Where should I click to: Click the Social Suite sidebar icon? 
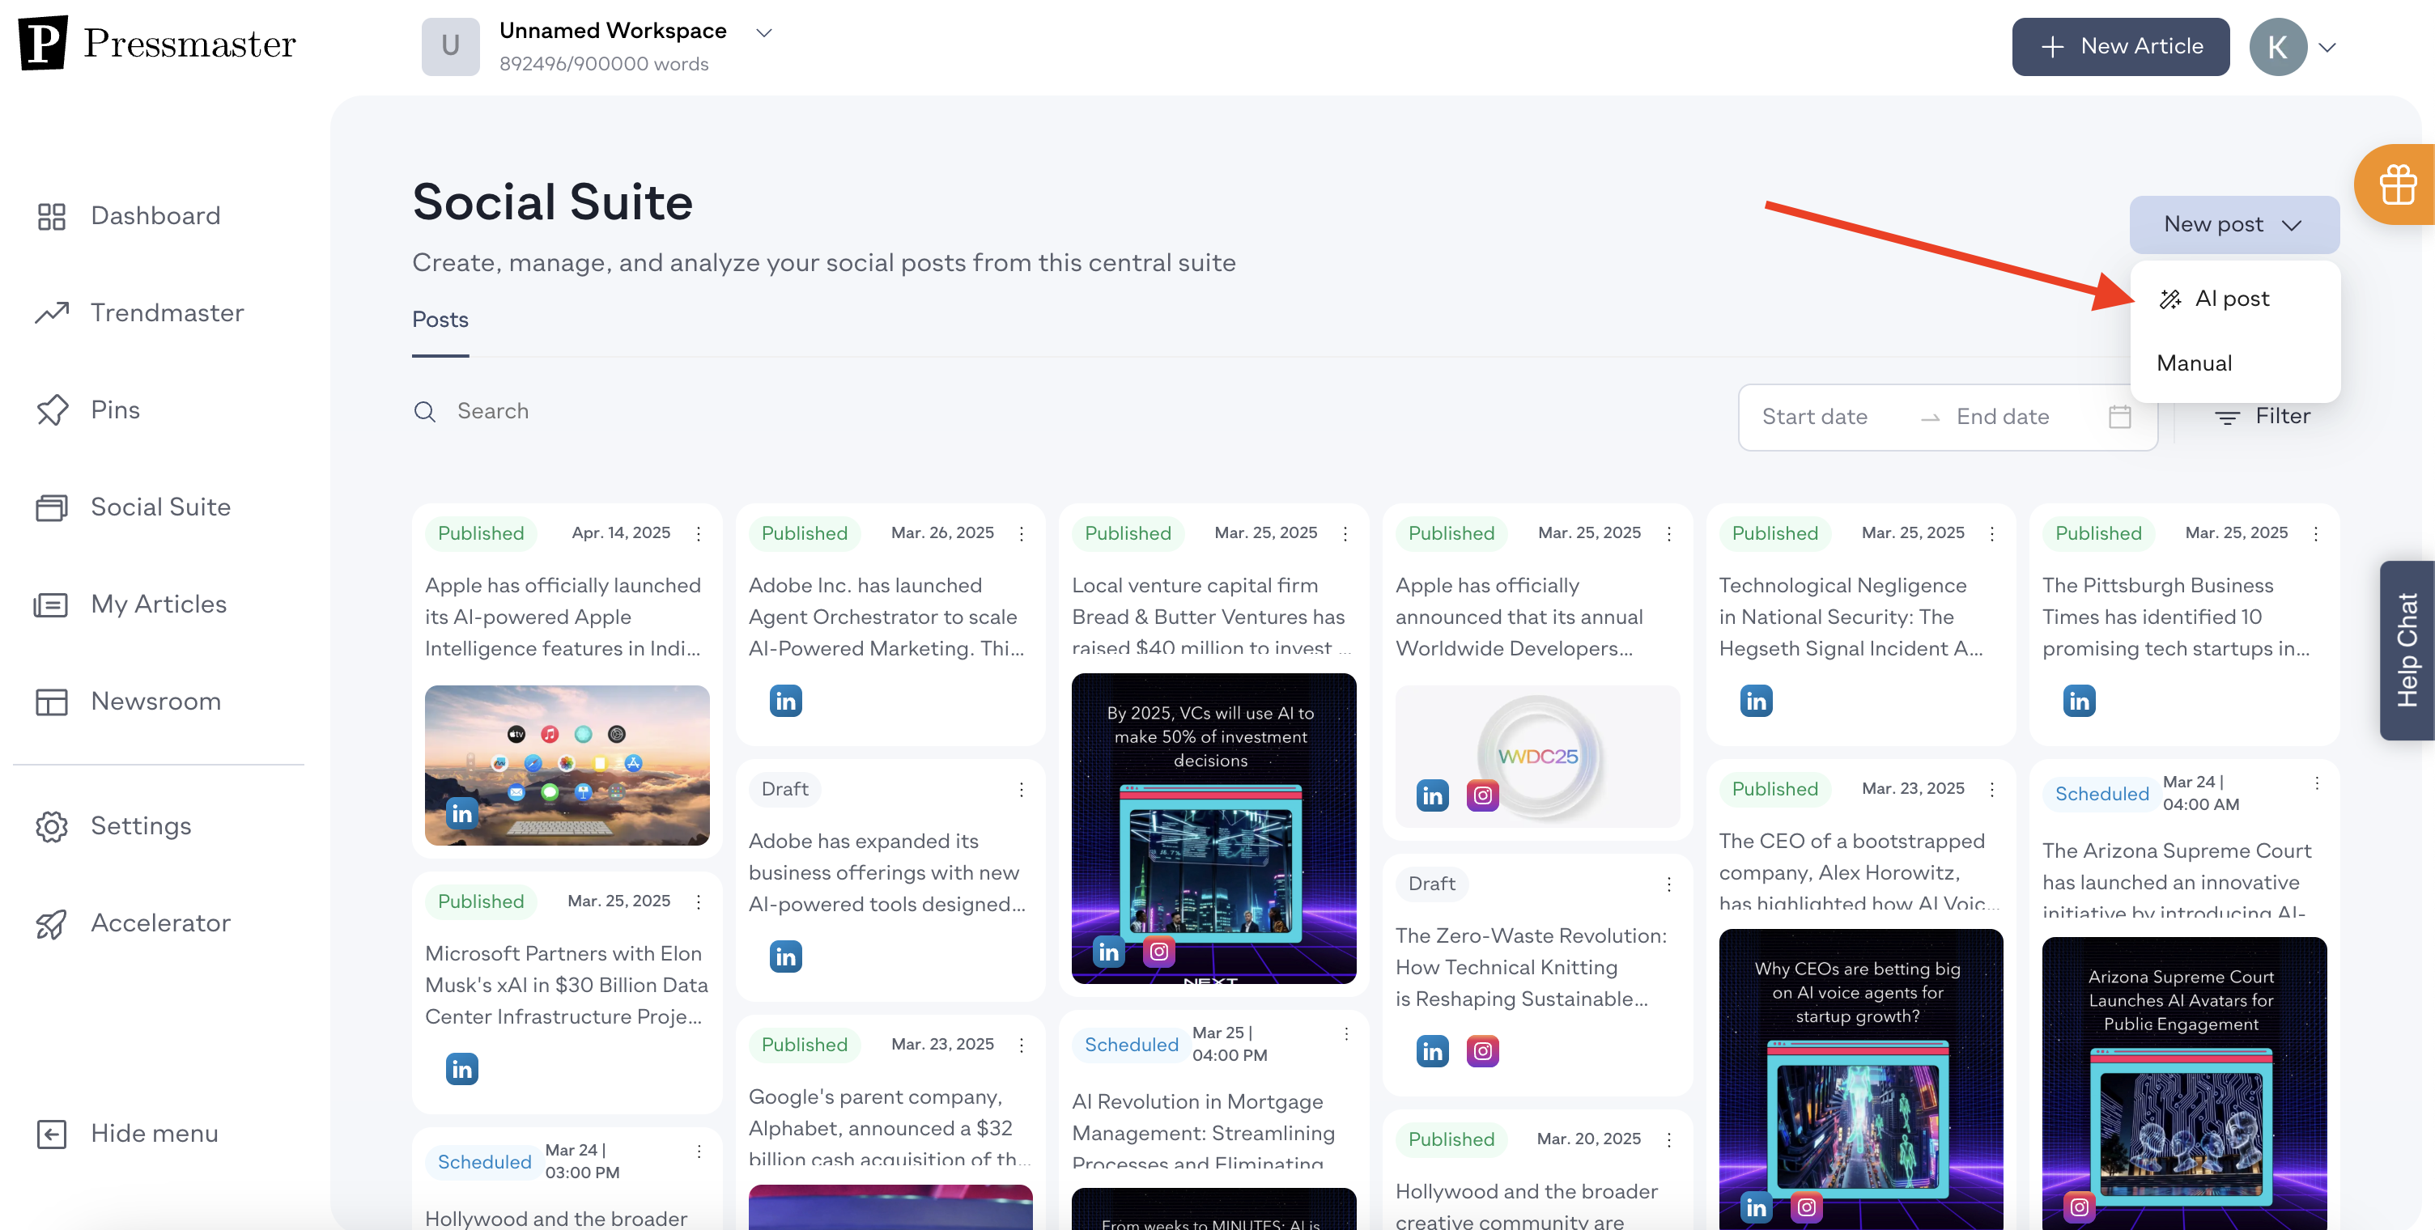(51, 507)
